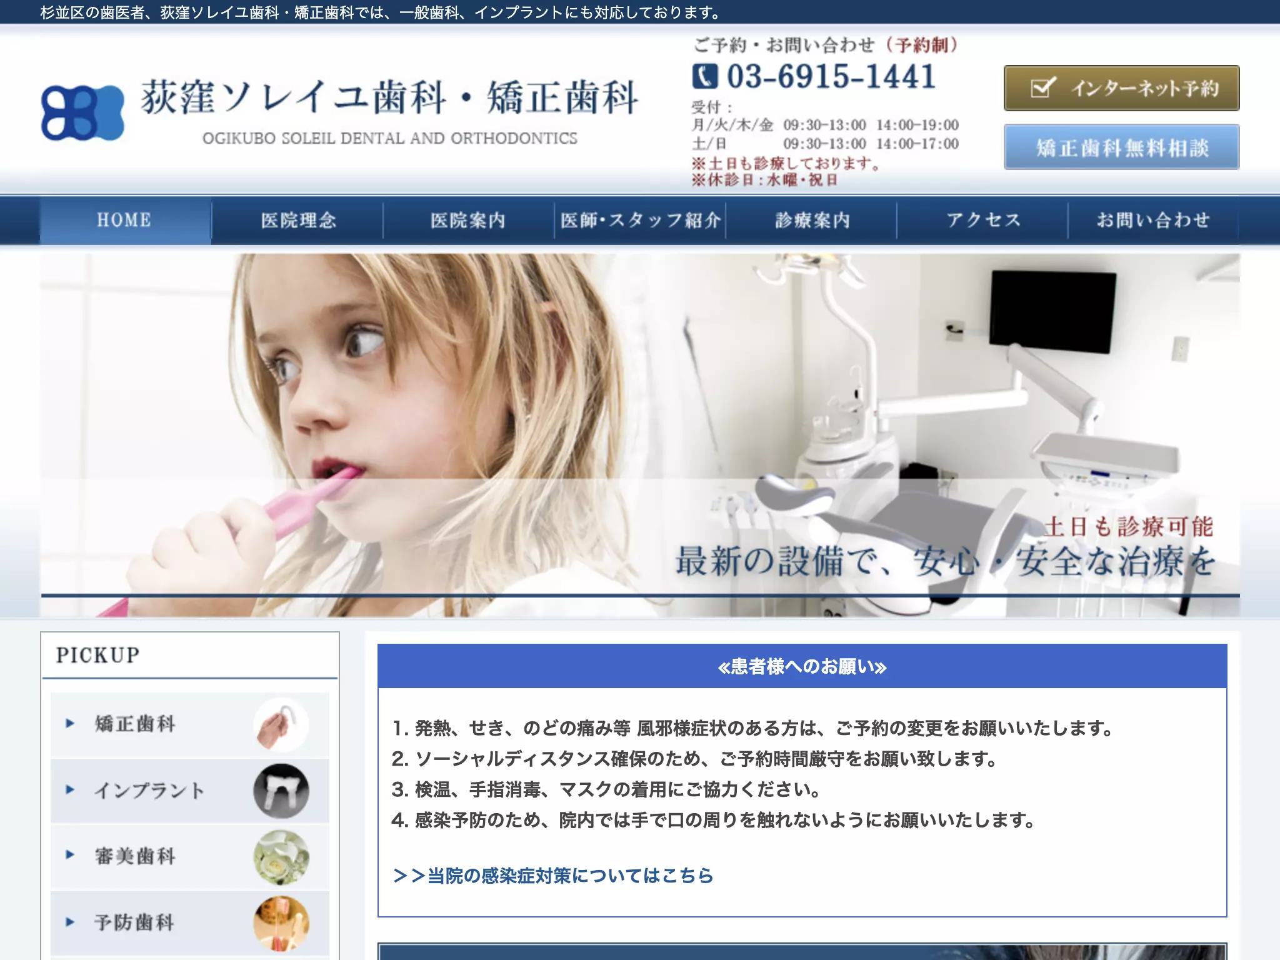
Task: Click the 最新の設備で、安心・安全な治療を slogan
Action: click(x=945, y=561)
